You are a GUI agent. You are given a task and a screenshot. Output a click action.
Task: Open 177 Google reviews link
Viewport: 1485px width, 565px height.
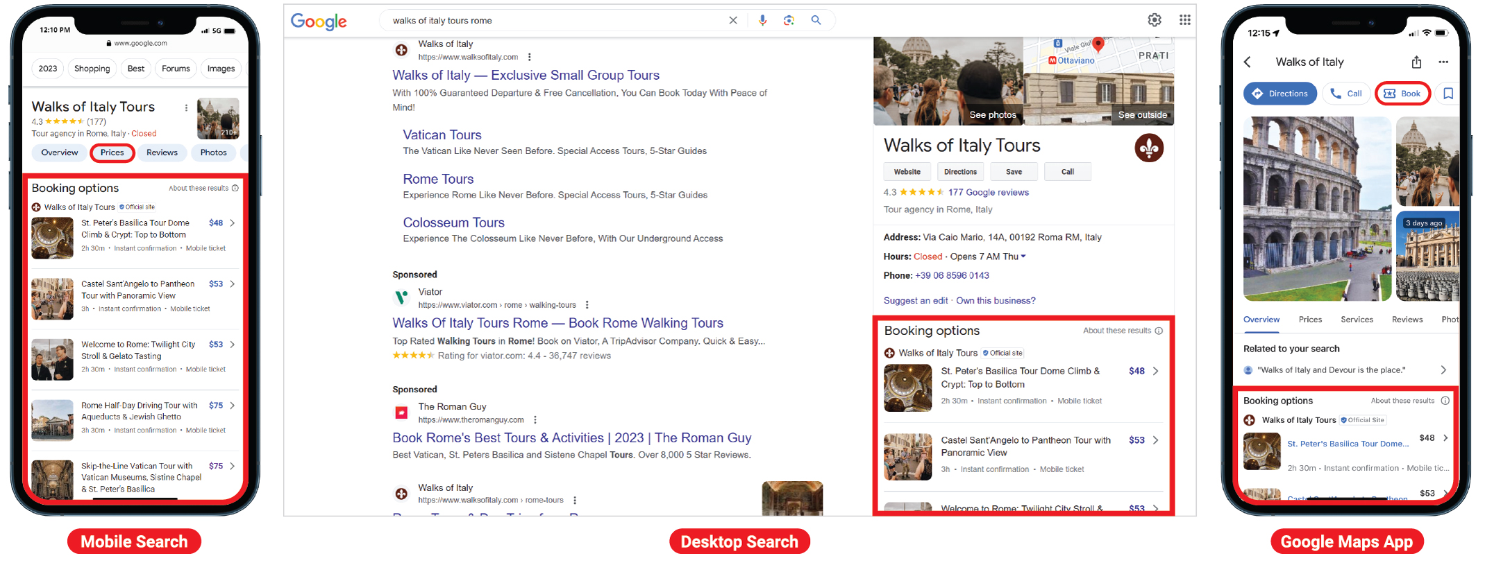tap(989, 193)
